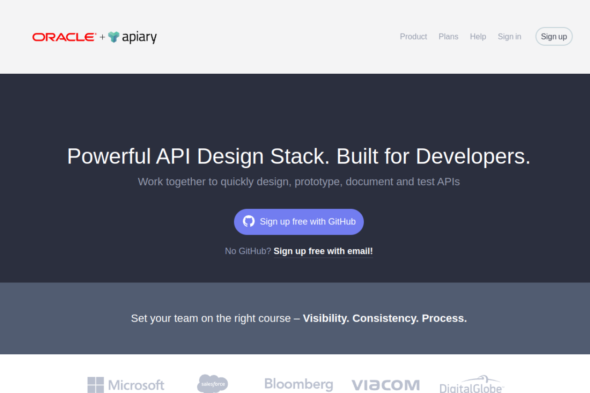Screen dimensions: 590x393
Task: Click the Microsoft four-square window icon
Action: pyautogui.click(x=96, y=385)
